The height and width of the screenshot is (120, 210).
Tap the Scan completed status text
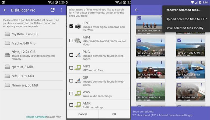tap(143, 112)
